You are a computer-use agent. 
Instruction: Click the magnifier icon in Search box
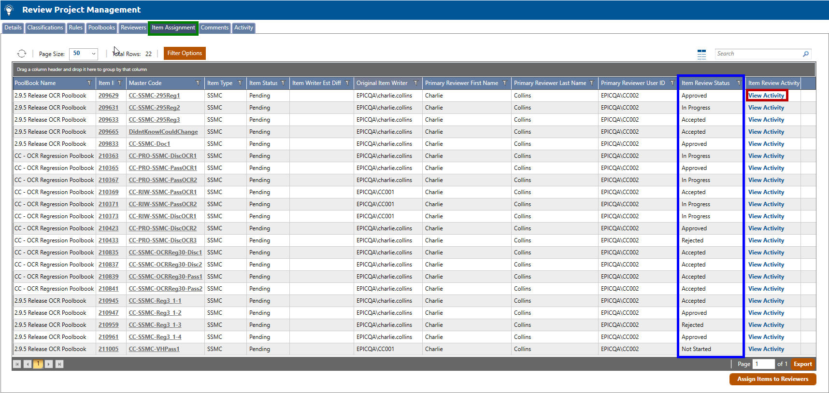pyautogui.click(x=805, y=54)
